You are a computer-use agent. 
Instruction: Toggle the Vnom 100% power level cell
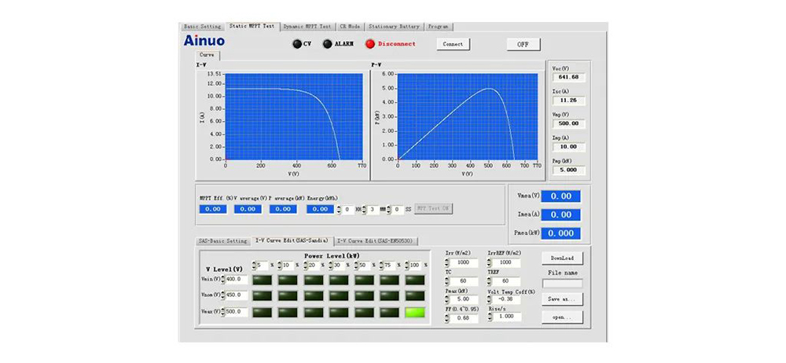point(416,295)
